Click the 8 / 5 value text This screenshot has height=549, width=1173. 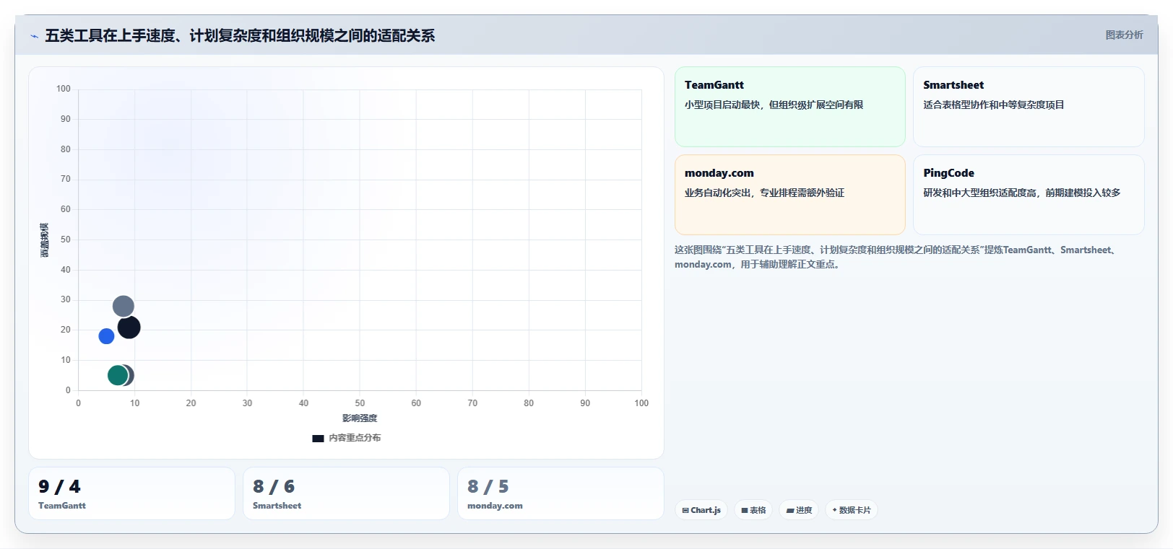pyautogui.click(x=488, y=487)
